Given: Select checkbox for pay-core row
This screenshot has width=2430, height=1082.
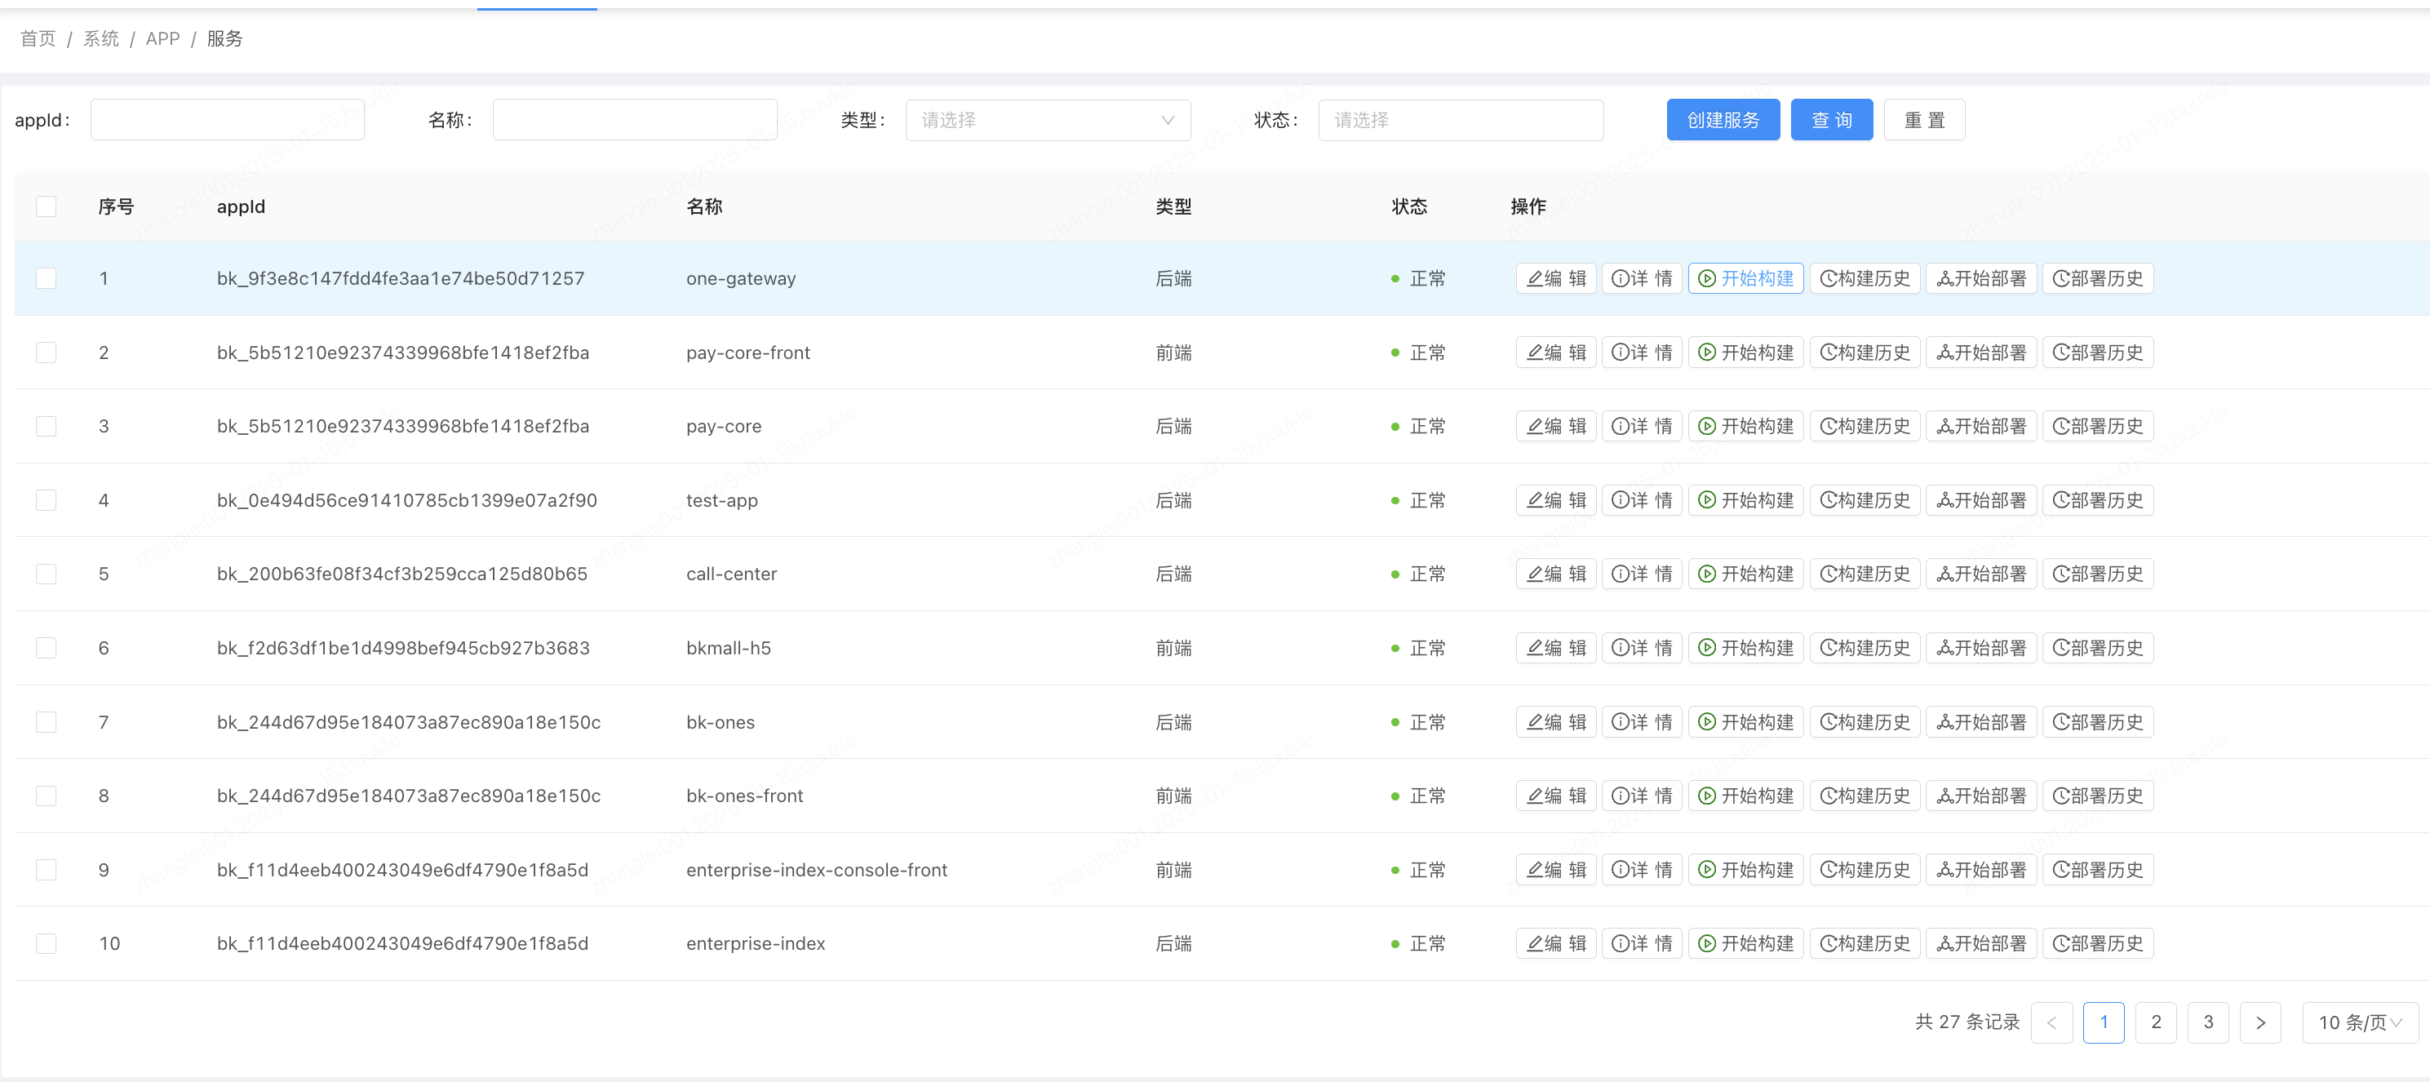Looking at the screenshot, I should coord(47,427).
